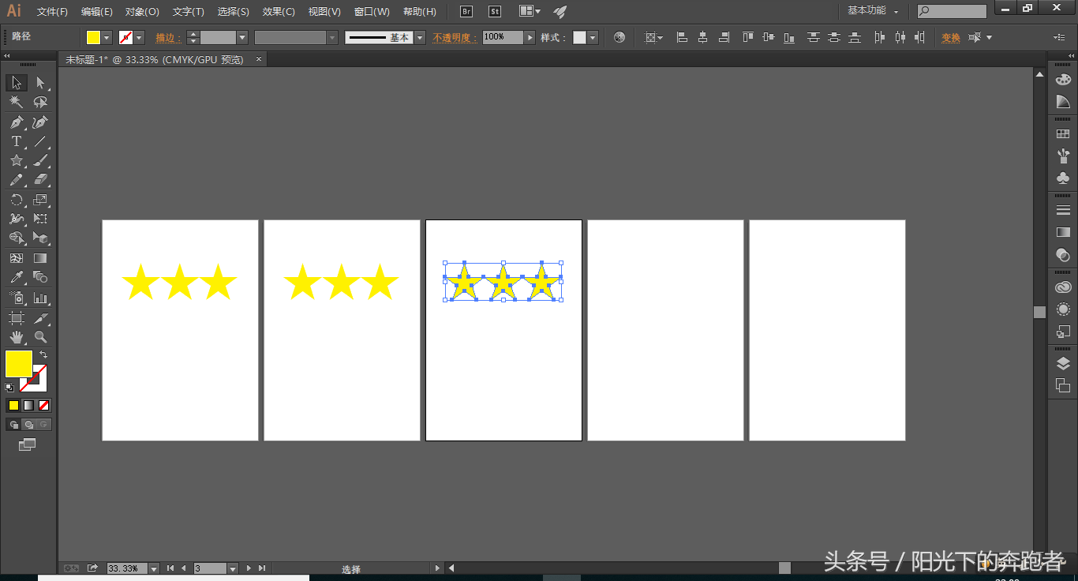The width and height of the screenshot is (1078, 581).
Task: Swap fill and stroke colors
Action: tap(43, 354)
